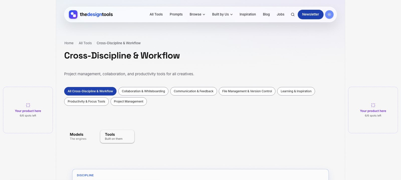Open the search magnifier icon

point(292,14)
